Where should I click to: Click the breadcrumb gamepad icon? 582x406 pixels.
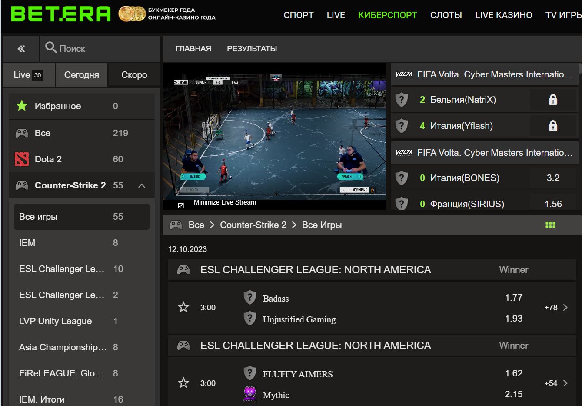[x=176, y=225]
